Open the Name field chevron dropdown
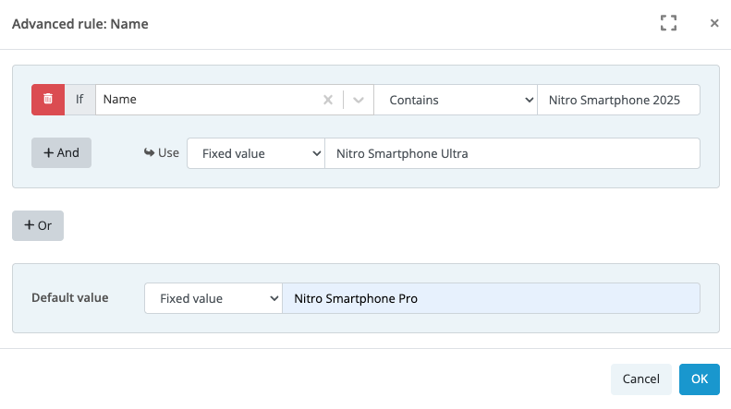This screenshot has height=409, width=731. [x=358, y=100]
